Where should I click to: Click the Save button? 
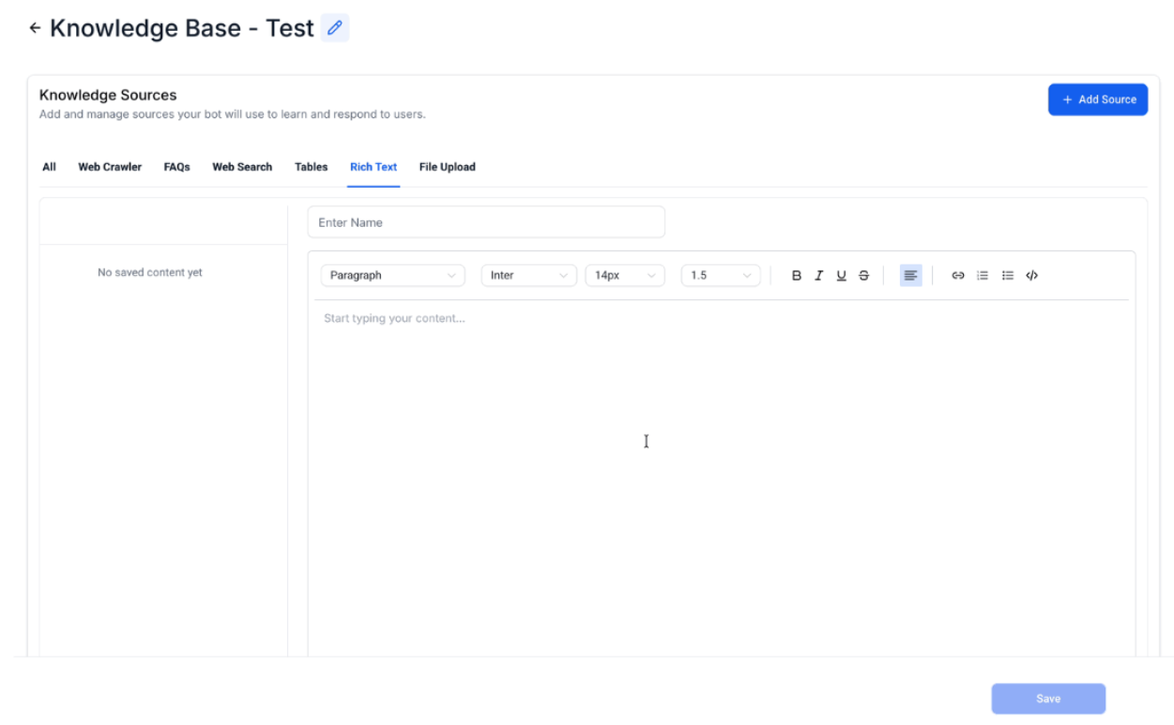(1048, 699)
